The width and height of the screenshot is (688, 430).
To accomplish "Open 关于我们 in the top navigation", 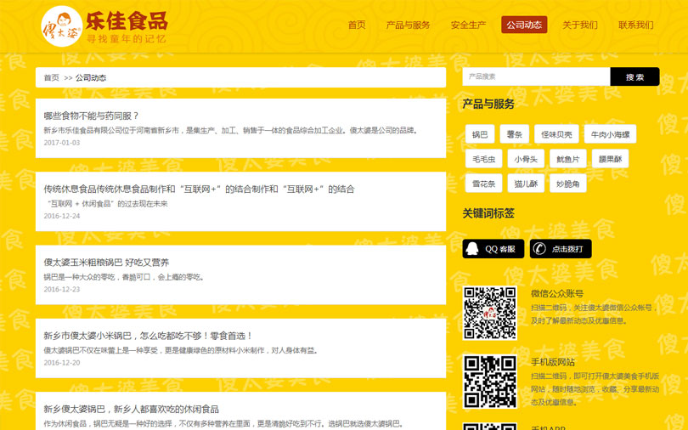I will click(x=580, y=25).
